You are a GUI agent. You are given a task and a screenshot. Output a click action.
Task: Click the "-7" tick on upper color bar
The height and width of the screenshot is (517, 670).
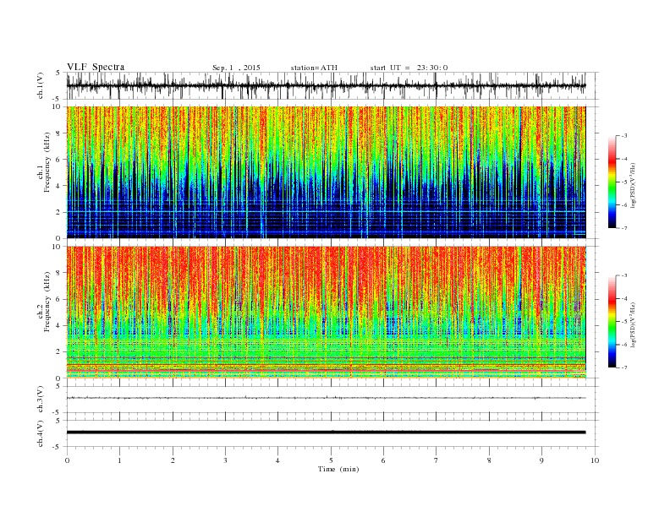click(624, 228)
